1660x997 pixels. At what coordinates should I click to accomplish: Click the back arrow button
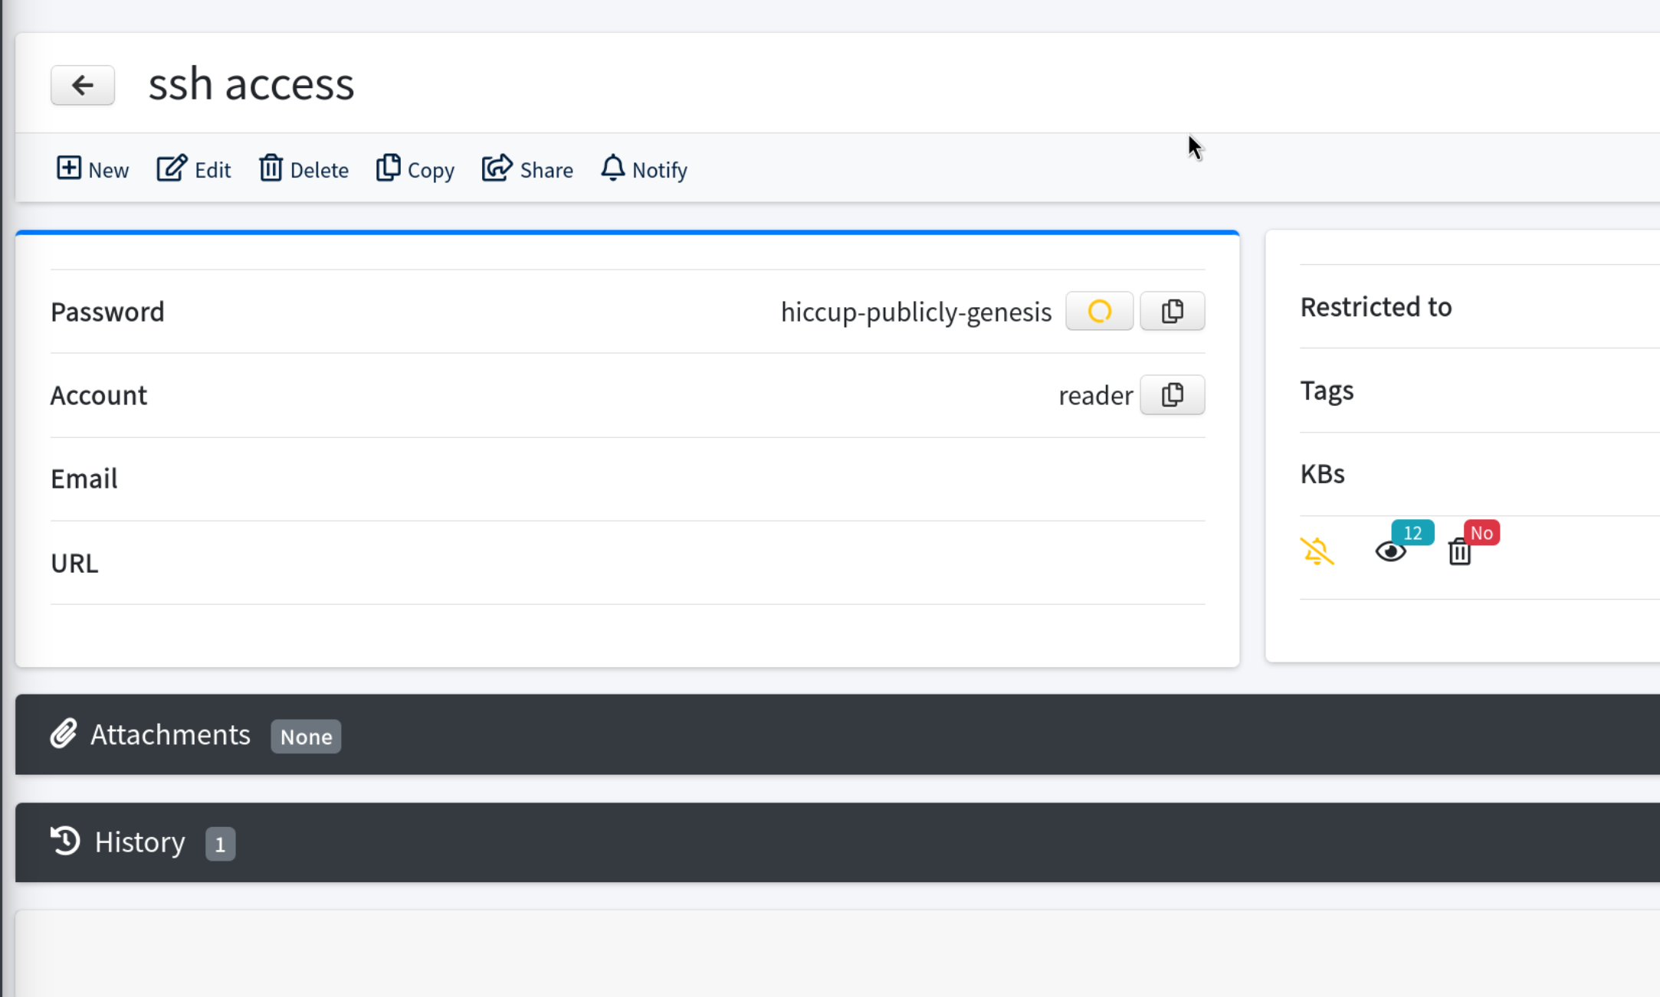coord(83,85)
